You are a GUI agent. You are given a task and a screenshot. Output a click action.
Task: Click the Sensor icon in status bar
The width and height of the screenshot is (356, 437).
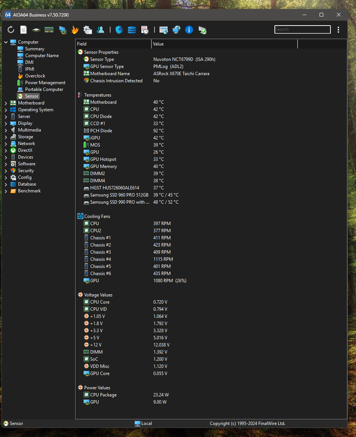[6, 423]
